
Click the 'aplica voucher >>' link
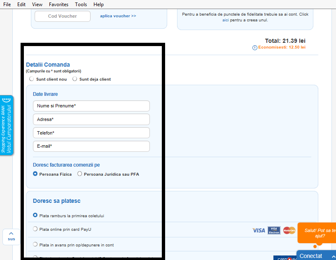pyautogui.click(x=118, y=16)
